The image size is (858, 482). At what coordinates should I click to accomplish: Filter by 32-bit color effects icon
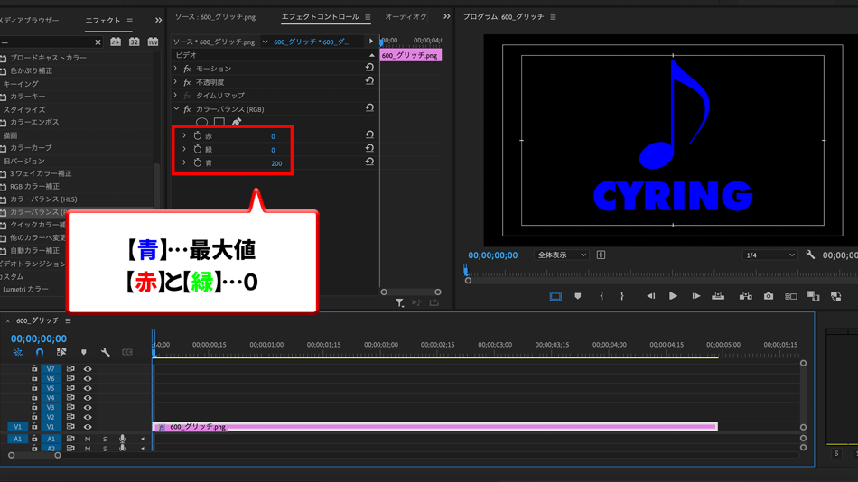coord(134,42)
